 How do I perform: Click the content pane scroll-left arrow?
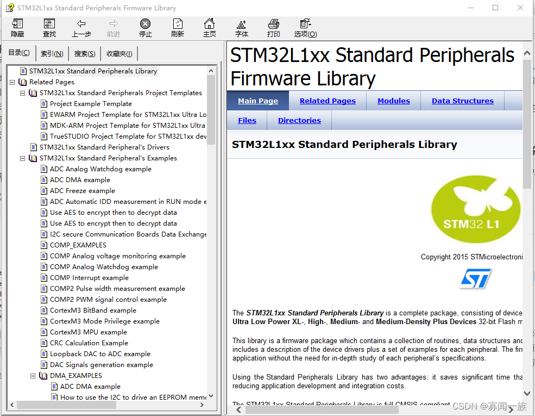coord(238,409)
